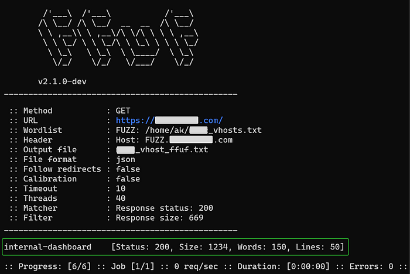Click the Timeout value 10
This screenshot has width=410, height=274.
(x=121, y=189)
